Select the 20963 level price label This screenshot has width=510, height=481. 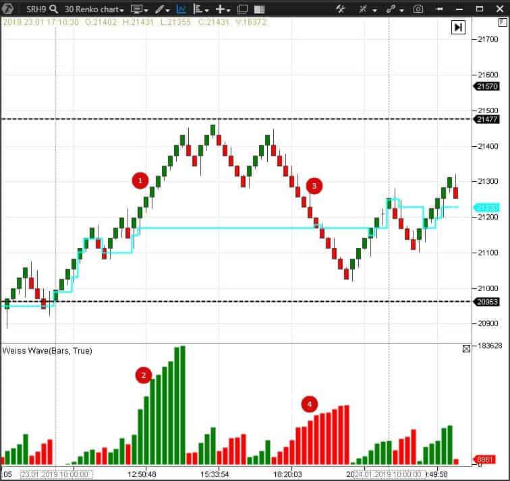(486, 302)
